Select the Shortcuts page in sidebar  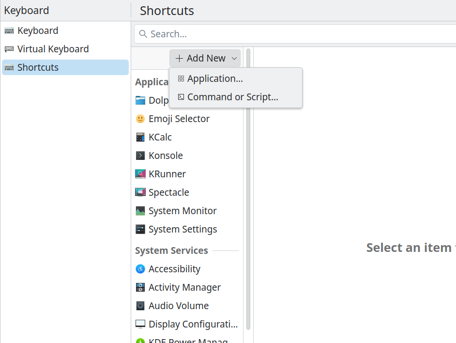[65, 67]
